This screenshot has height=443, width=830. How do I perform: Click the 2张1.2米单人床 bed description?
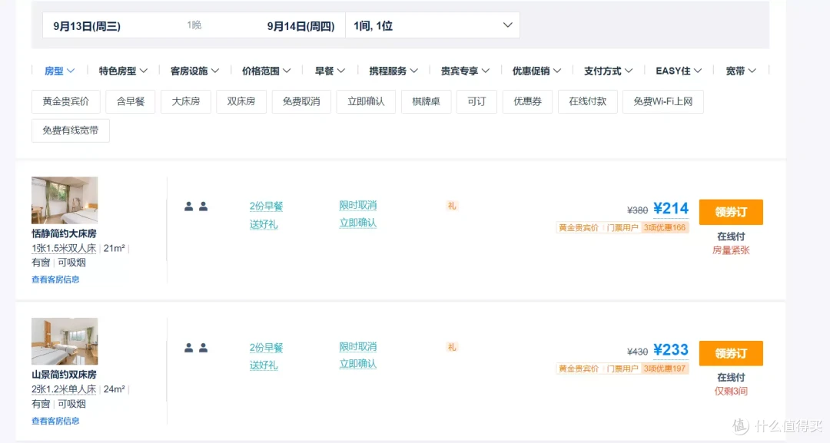[x=64, y=389]
